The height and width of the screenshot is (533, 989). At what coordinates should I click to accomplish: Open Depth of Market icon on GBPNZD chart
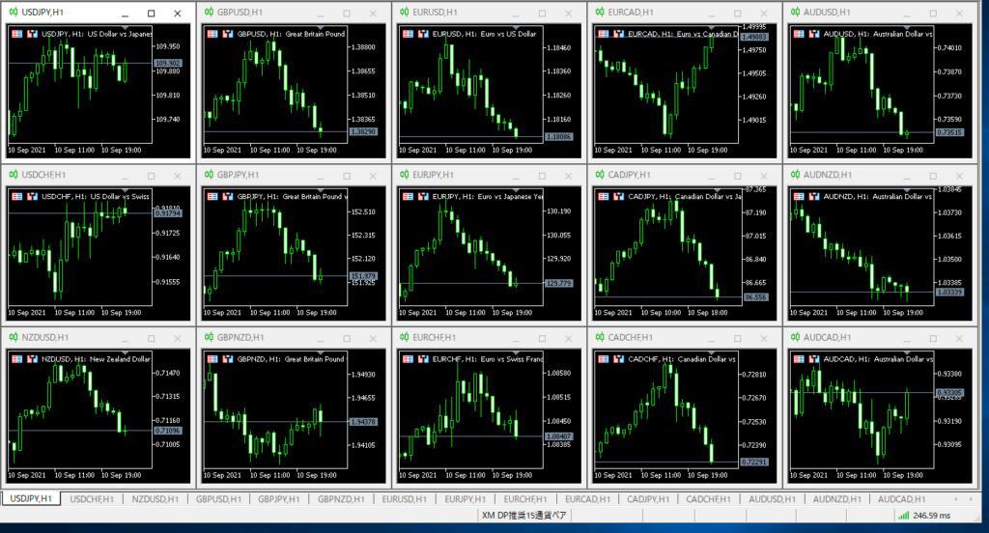point(227,359)
